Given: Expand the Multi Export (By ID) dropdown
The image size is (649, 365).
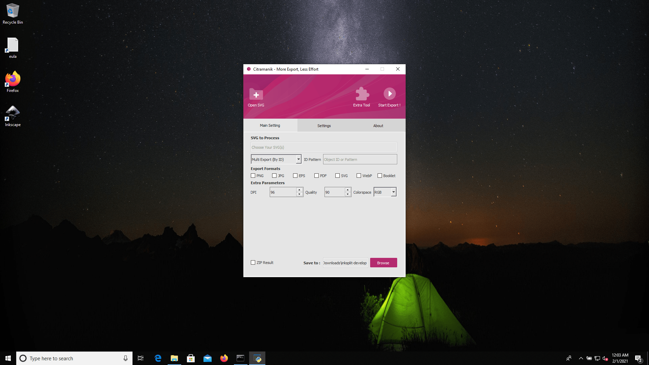Looking at the screenshot, I should (298, 159).
